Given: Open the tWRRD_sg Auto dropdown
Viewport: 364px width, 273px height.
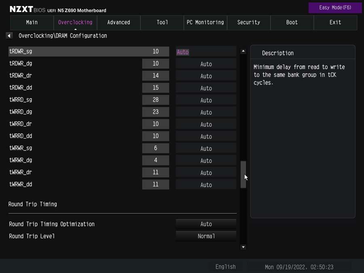Looking at the screenshot, I should (x=206, y=100).
